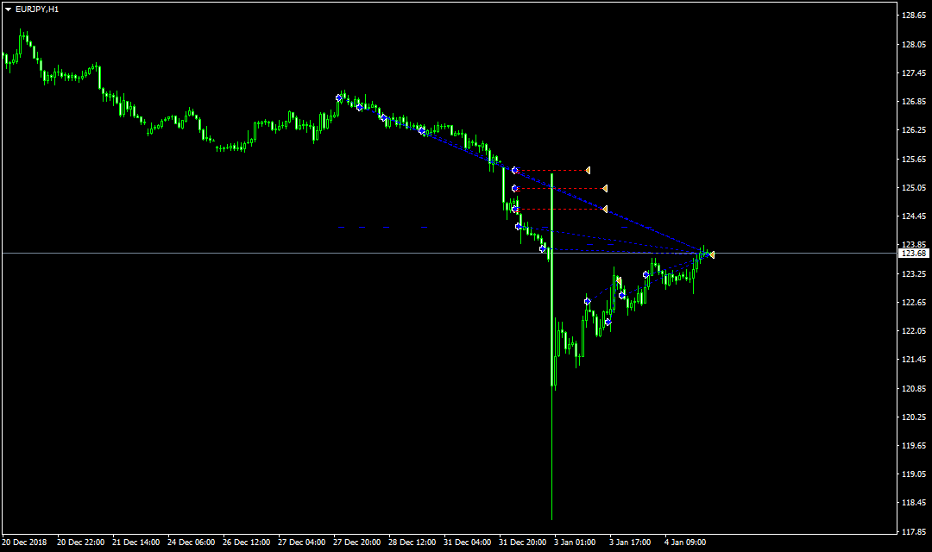
Task: Select the blue trade arrow at the 123.25 level
Action: coord(646,274)
